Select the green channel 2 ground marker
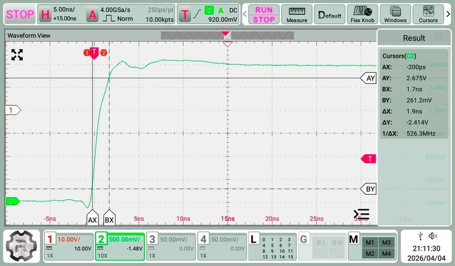This screenshot has width=455, height=266. [x=13, y=201]
